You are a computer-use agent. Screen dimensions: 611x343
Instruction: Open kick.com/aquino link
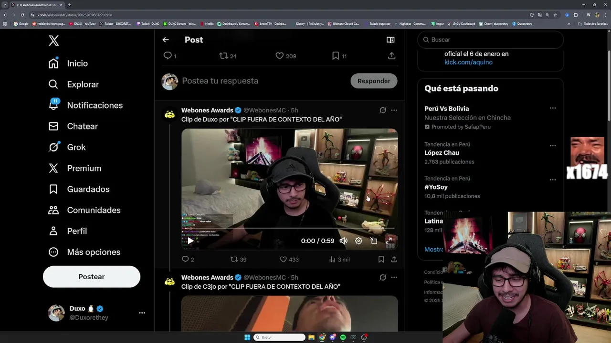tap(468, 62)
